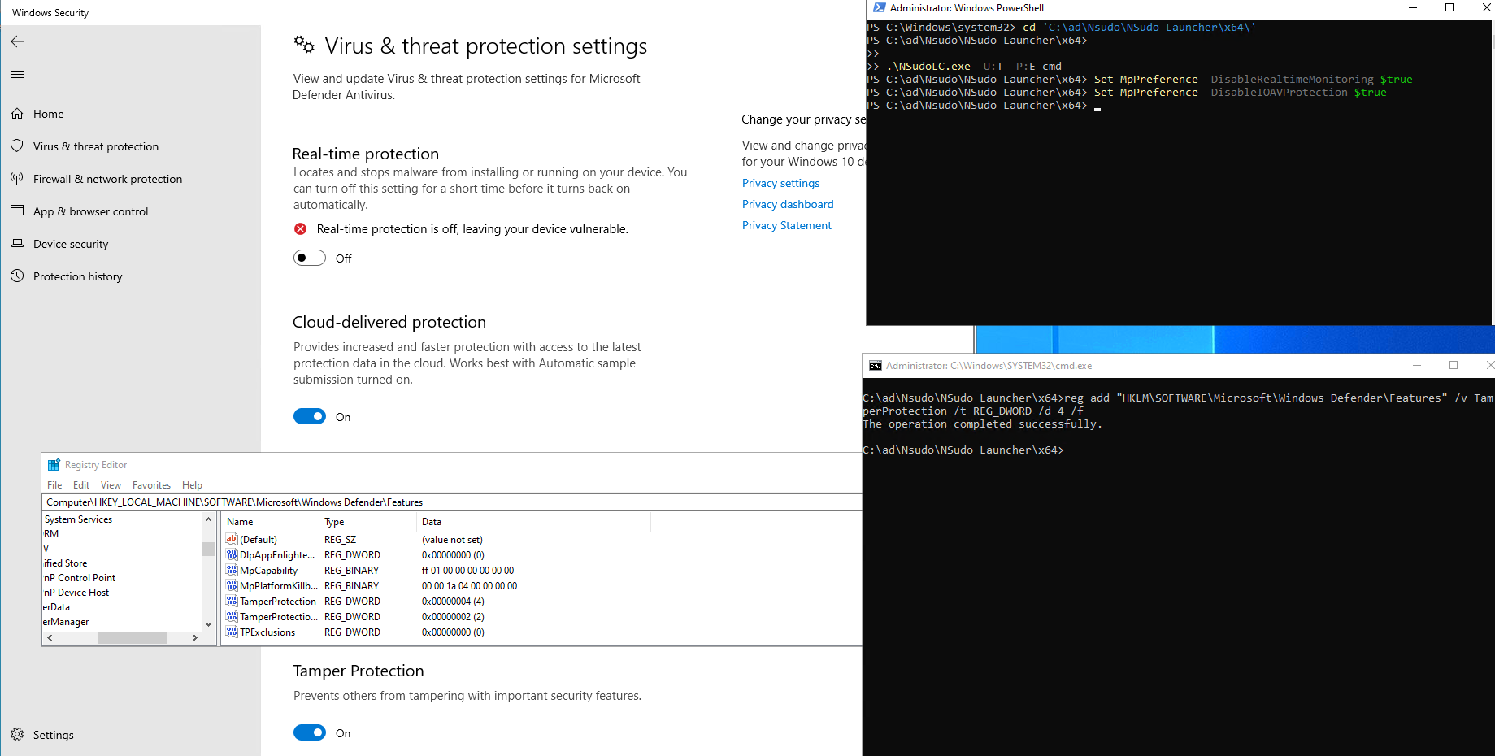Click the PowerShell prompt cursor line
This screenshot has width=1495, height=756.
(983, 106)
